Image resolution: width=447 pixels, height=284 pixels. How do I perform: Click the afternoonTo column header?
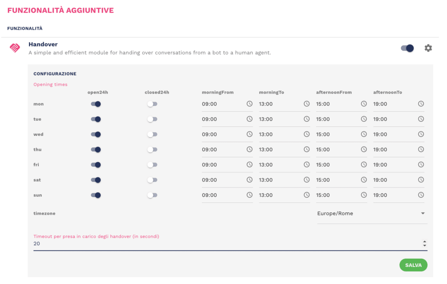point(388,92)
